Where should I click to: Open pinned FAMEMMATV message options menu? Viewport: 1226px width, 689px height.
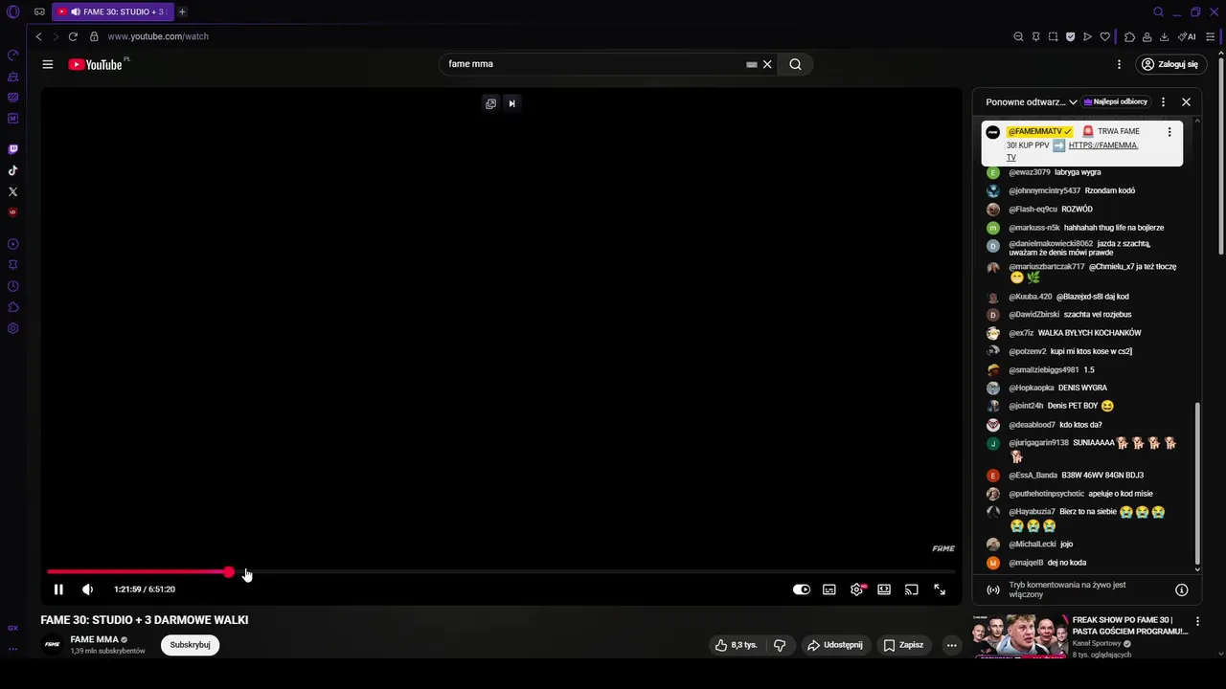[x=1169, y=132]
